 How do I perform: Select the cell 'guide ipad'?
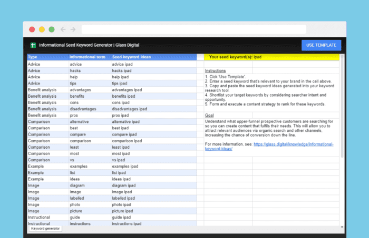click(154, 218)
